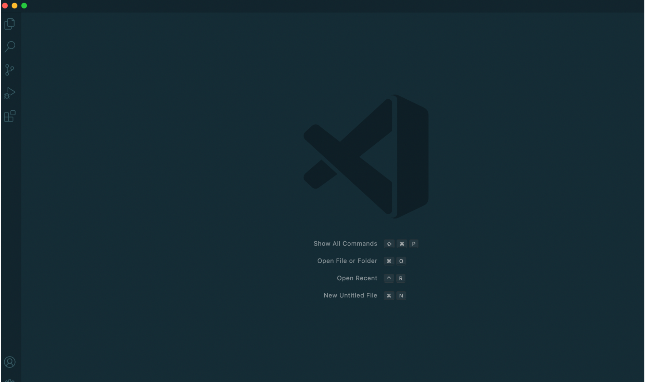Click the Open Recent label

(357, 278)
